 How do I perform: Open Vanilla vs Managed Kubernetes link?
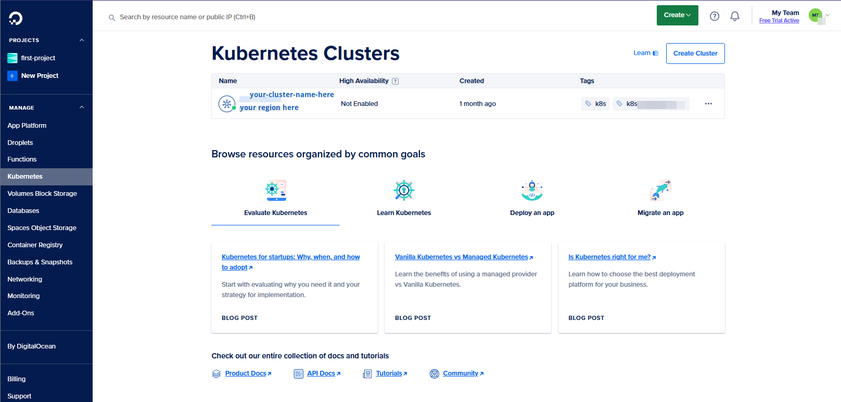464,257
